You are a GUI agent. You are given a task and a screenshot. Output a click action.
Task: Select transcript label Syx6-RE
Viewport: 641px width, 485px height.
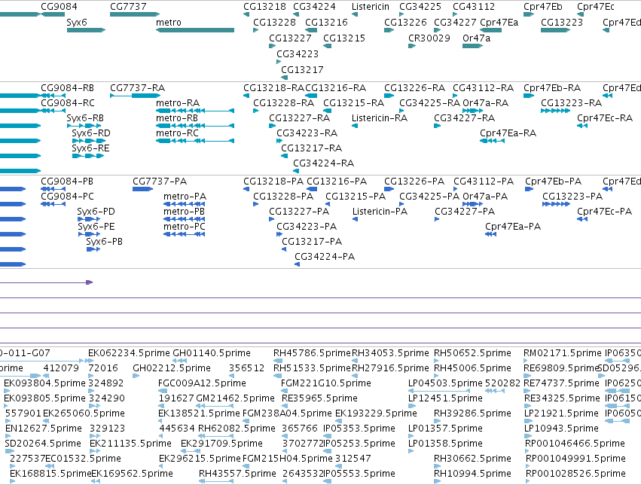coord(90,148)
